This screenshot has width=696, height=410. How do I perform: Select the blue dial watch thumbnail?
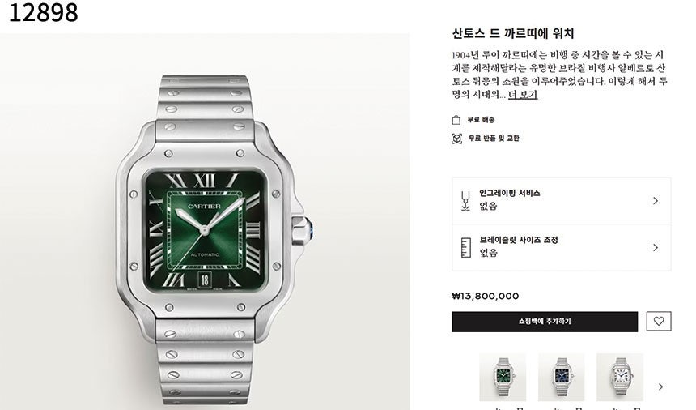[x=561, y=378]
